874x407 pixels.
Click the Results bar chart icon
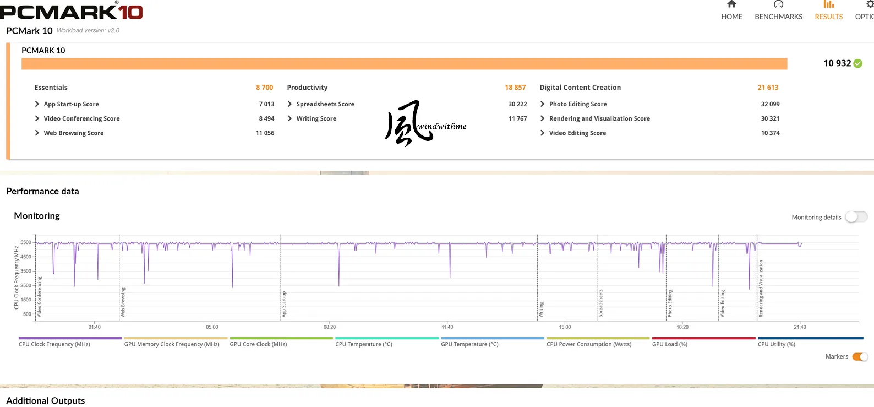point(829,4)
